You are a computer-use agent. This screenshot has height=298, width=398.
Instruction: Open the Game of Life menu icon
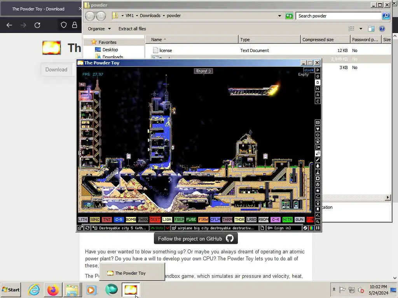click(x=318, y=197)
